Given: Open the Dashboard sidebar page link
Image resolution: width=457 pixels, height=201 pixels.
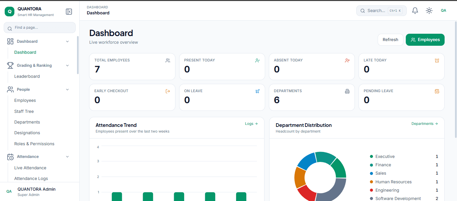Looking at the screenshot, I should (25, 52).
